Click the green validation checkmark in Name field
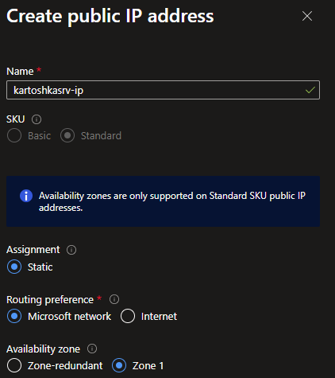Image resolution: width=335 pixels, height=378 pixels. click(x=310, y=90)
